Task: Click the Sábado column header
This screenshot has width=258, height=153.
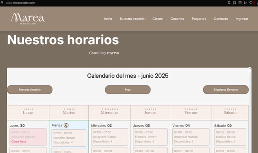Action: [x=230, y=113]
